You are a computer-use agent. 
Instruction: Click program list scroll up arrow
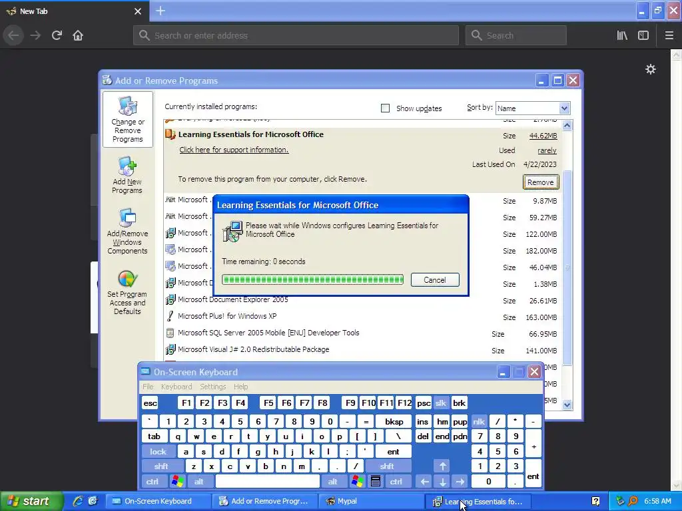pyautogui.click(x=567, y=126)
